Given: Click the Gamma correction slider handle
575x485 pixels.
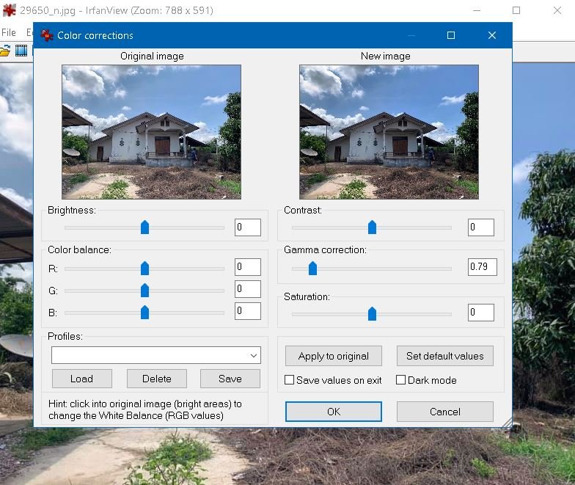Looking at the screenshot, I should (312, 269).
